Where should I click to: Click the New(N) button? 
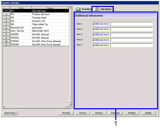[x=66, y=113]
